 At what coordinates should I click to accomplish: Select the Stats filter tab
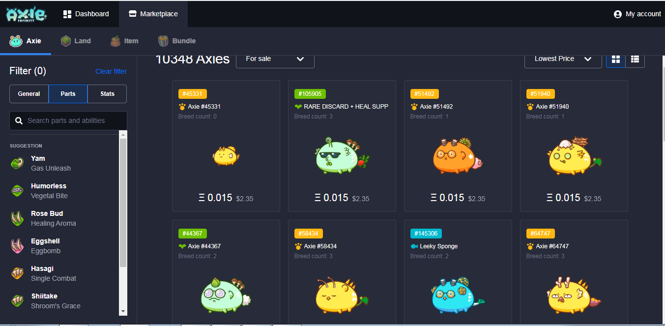(107, 94)
